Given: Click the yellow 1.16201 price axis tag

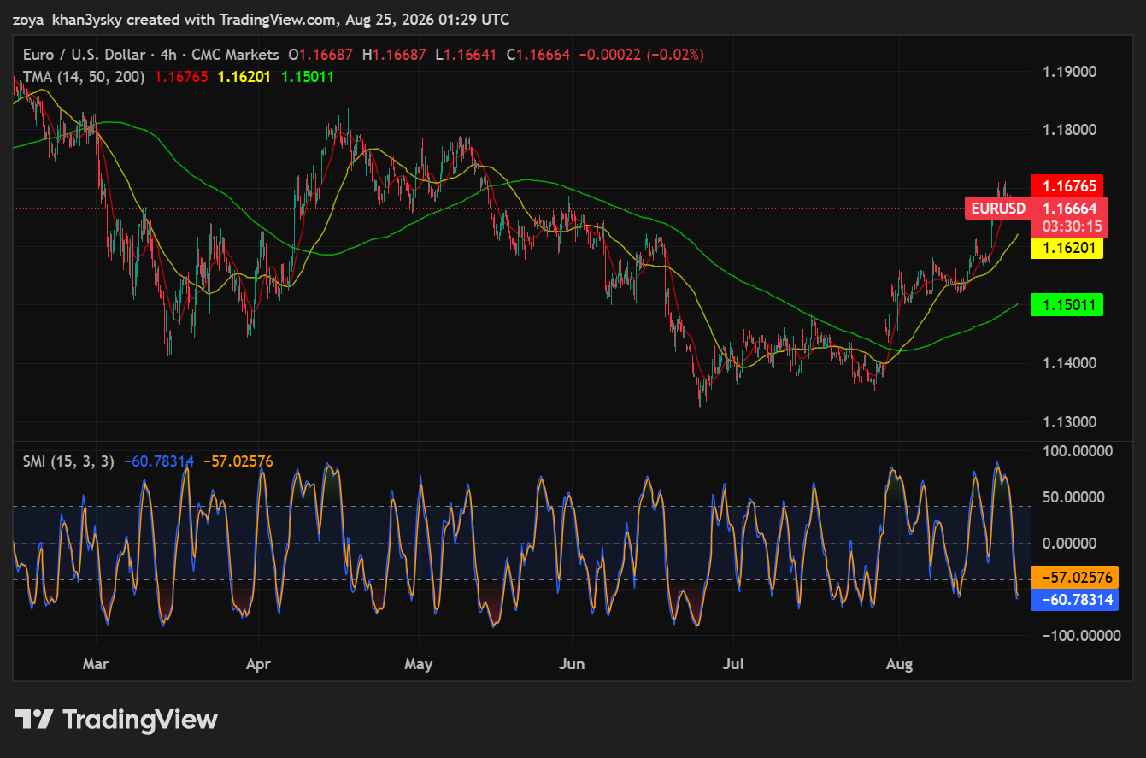Looking at the screenshot, I should pyautogui.click(x=1067, y=249).
